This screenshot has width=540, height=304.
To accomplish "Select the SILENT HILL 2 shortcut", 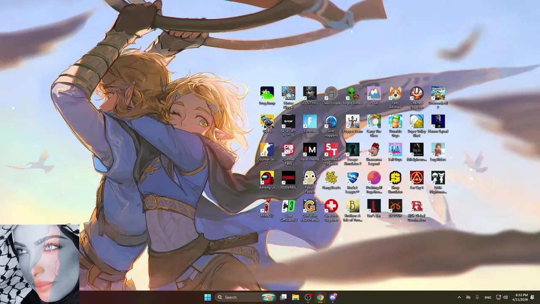I will (310, 98).
